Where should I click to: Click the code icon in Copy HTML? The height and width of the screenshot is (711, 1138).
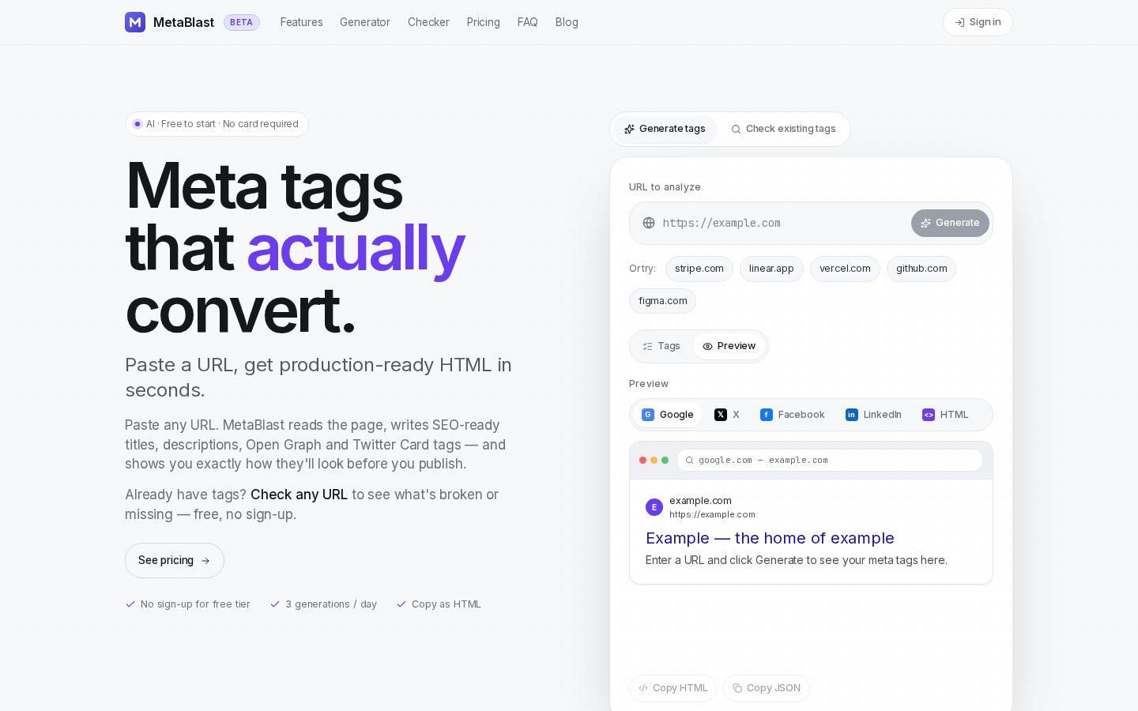643,688
